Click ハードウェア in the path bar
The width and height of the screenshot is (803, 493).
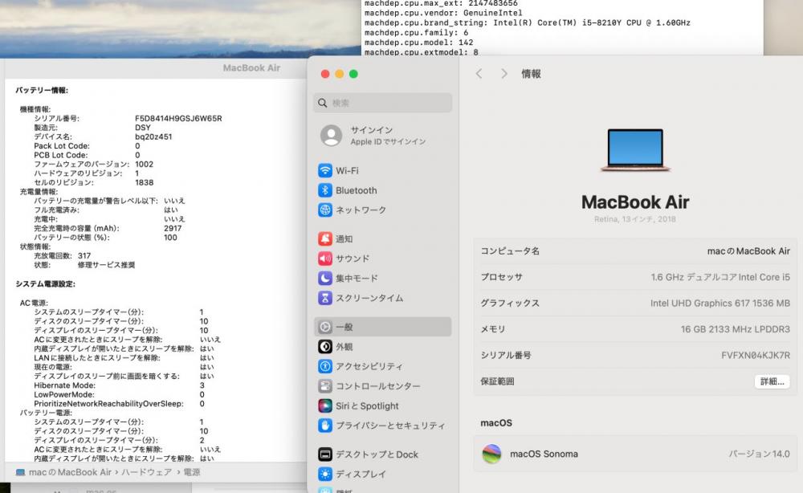click(x=146, y=473)
